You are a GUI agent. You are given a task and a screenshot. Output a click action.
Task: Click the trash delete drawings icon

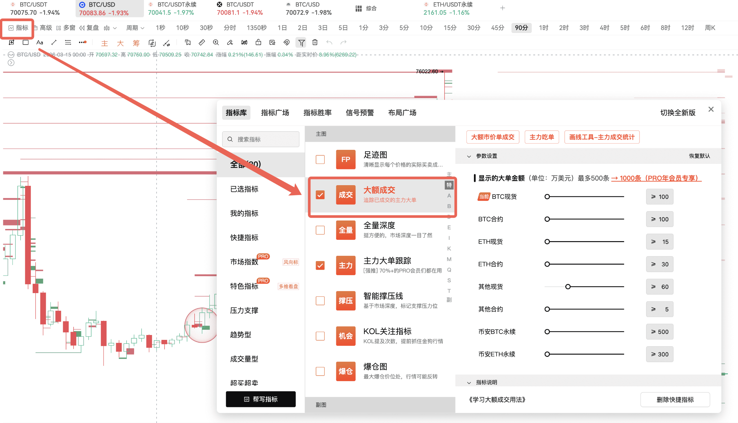point(315,43)
